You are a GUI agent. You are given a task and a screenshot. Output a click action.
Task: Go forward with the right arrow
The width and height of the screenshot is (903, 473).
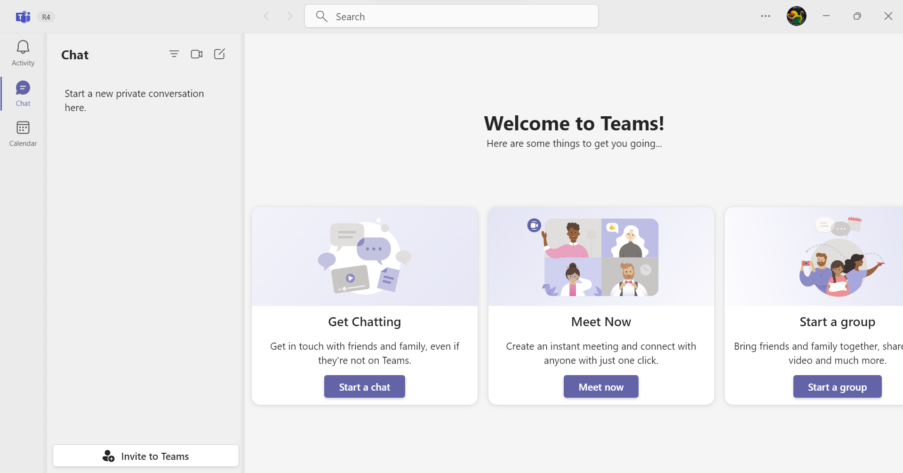pos(290,16)
